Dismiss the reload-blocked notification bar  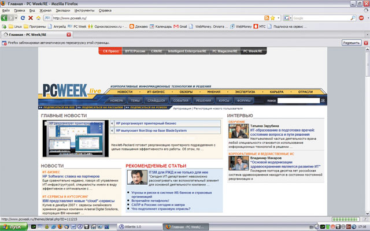pos(366,43)
